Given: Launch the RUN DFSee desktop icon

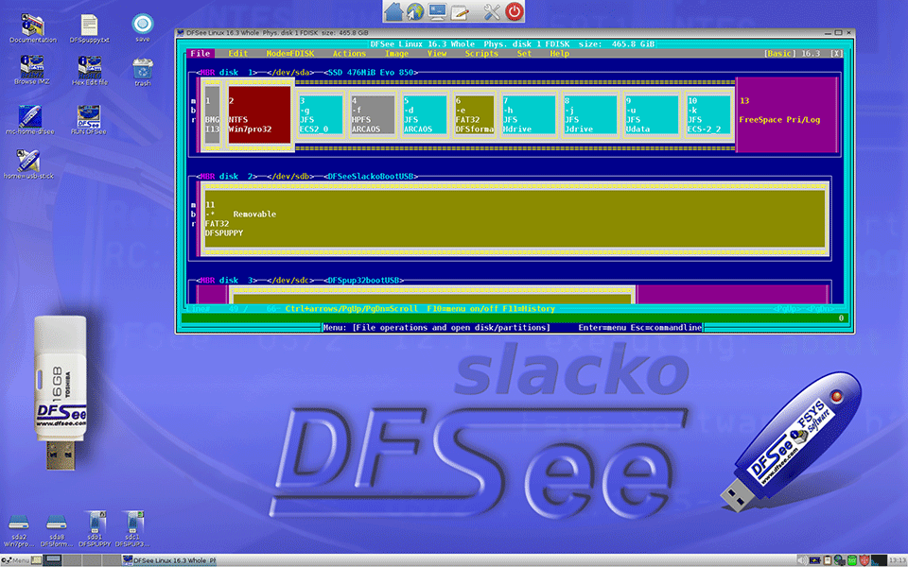Looking at the screenshot, I should tap(89, 120).
